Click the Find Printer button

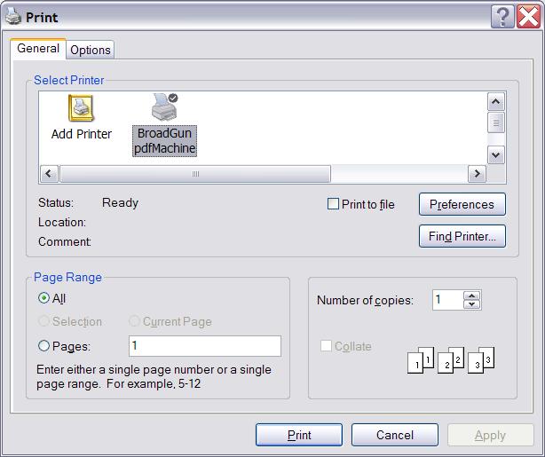point(462,236)
